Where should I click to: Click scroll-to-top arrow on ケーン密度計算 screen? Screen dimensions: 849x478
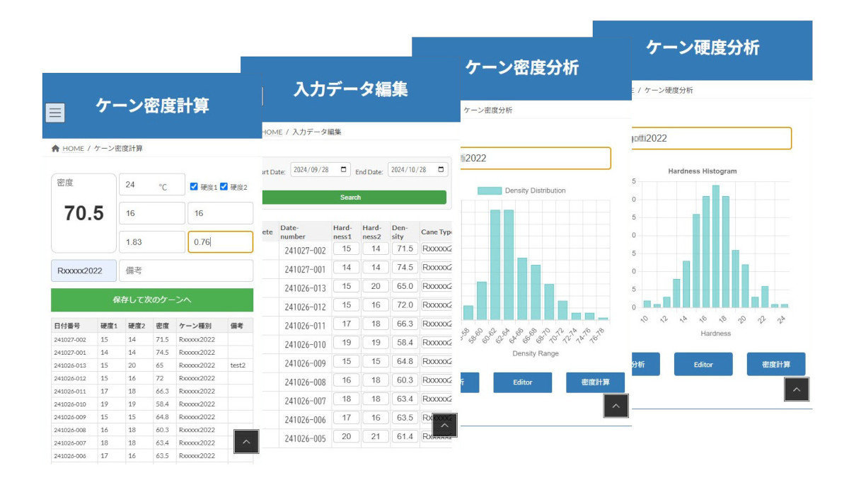click(246, 441)
